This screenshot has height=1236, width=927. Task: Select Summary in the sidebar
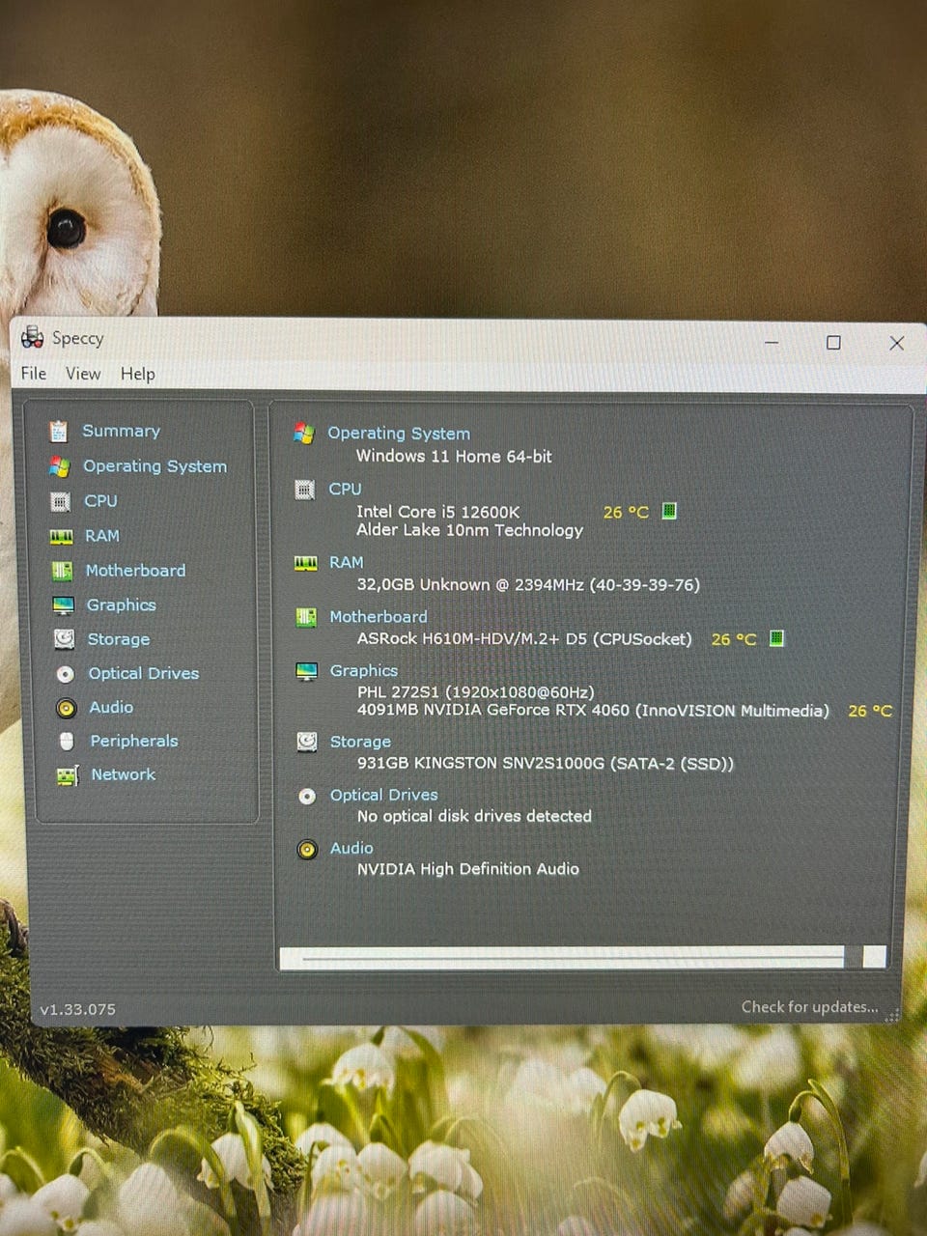click(x=121, y=431)
